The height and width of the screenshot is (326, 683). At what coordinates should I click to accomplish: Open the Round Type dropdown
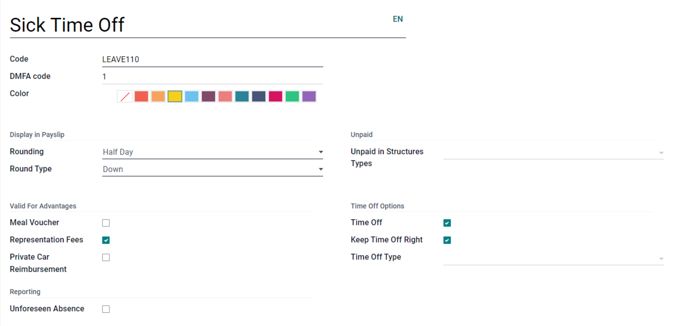321,169
